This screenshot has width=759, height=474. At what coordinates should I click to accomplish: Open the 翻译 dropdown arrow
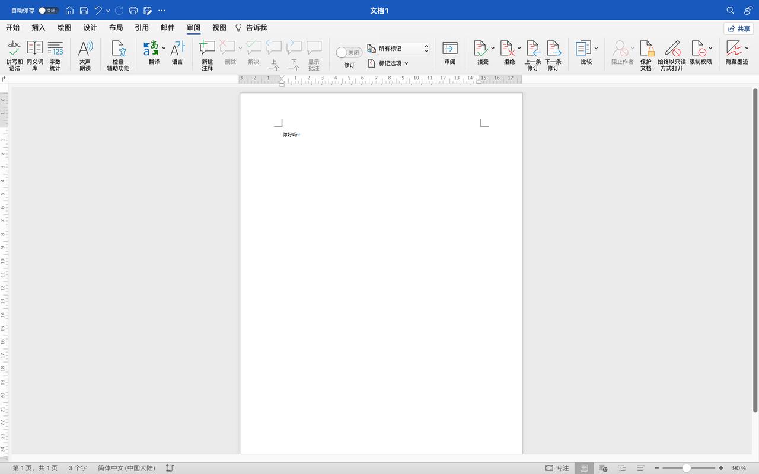tap(164, 49)
